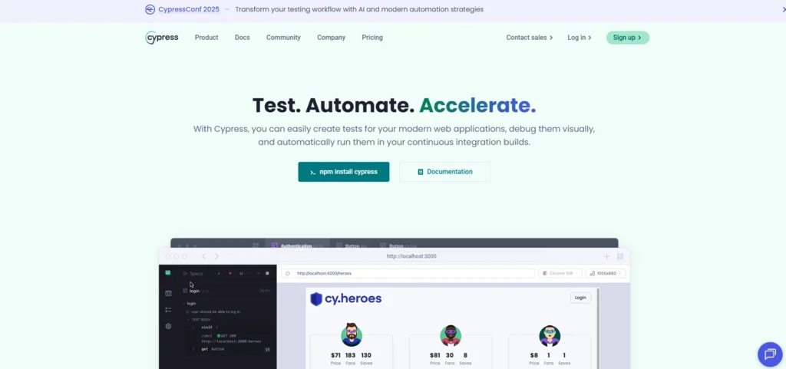Click the Specs label in the test runner

pos(196,274)
